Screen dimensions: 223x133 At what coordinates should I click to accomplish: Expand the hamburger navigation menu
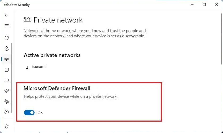[7, 26]
